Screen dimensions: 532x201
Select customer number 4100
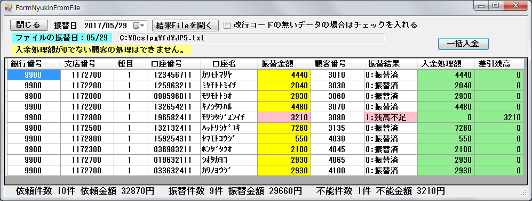(337, 170)
